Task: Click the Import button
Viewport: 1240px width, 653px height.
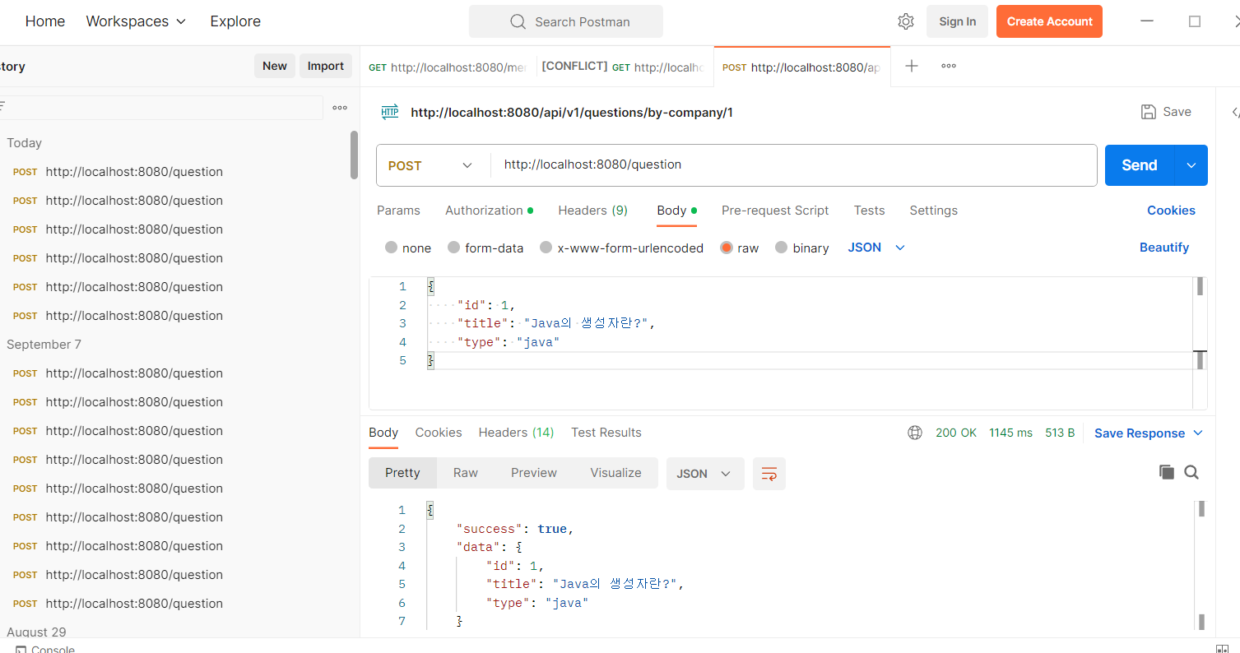Action: coord(326,67)
